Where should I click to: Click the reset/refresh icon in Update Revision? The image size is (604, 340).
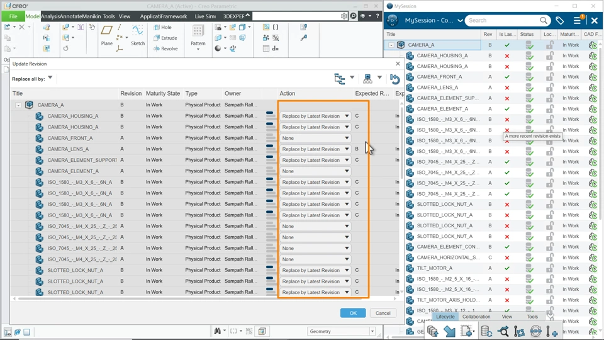tap(395, 79)
